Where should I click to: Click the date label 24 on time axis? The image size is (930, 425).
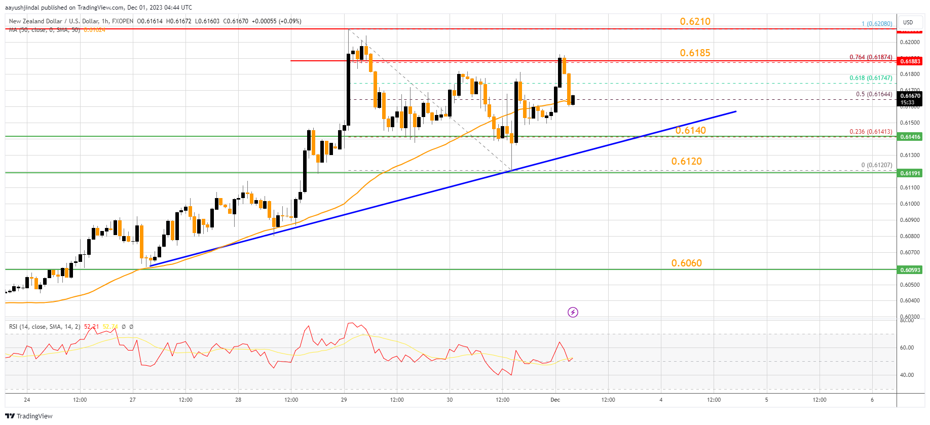(x=27, y=400)
